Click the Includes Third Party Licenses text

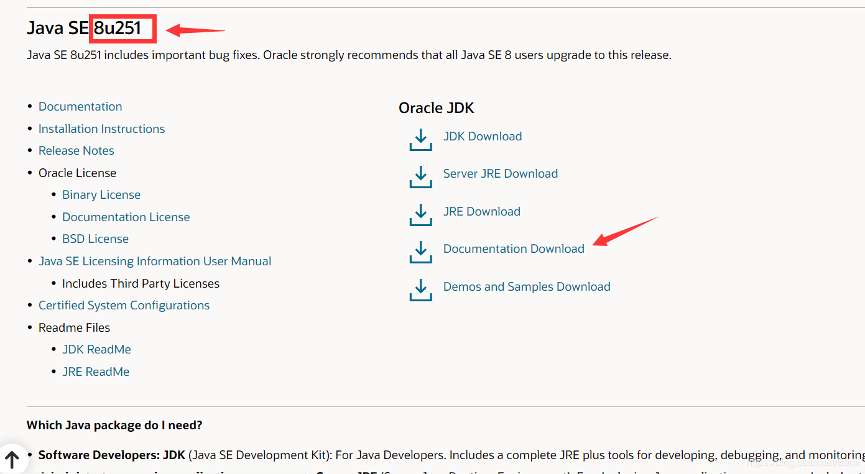coord(141,283)
